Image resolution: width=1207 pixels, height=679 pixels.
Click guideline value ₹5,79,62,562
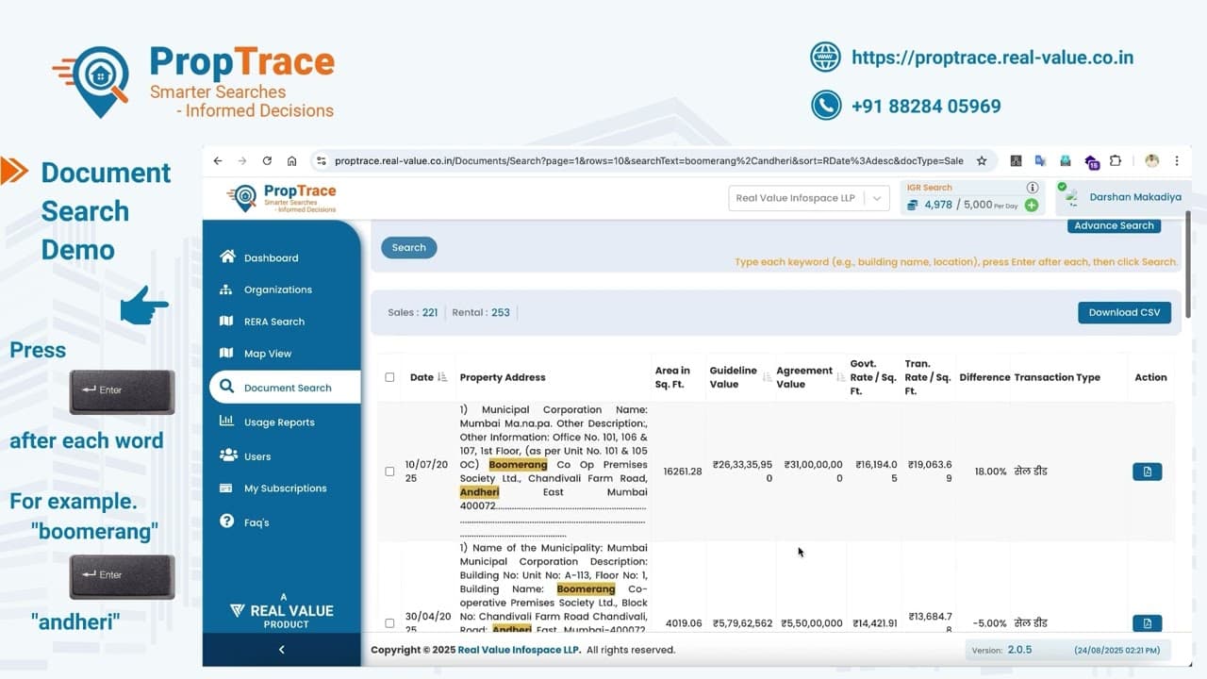click(x=742, y=623)
